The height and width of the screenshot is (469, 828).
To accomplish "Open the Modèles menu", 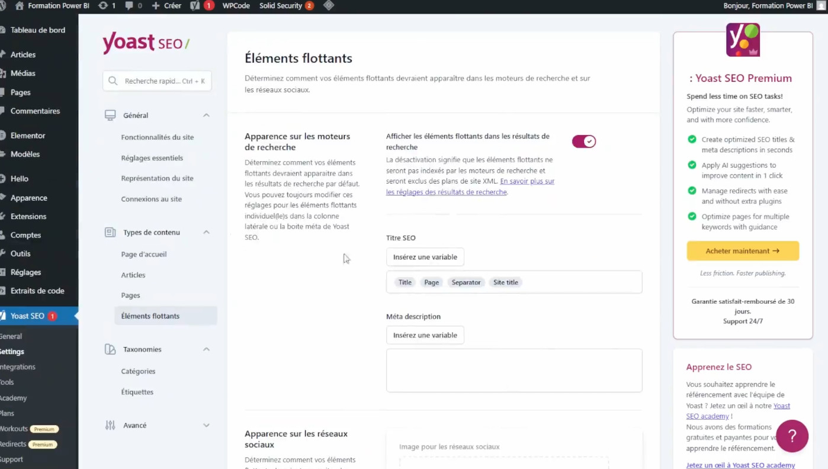I will 25,154.
